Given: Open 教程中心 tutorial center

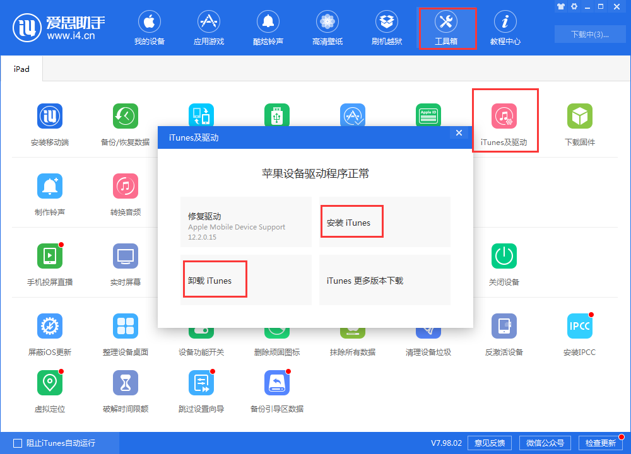Looking at the screenshot, I should tap(505, 28).
